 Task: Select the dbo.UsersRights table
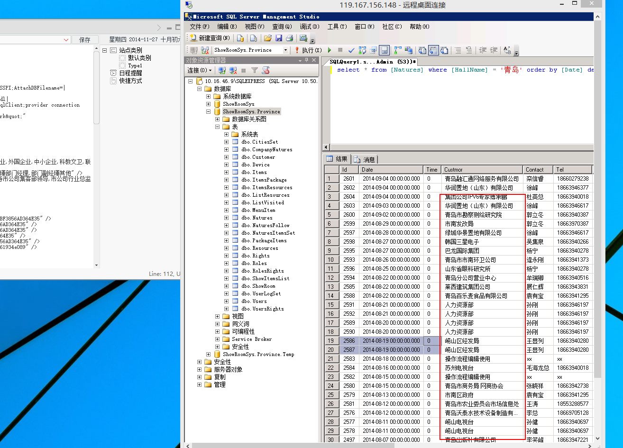(262, 309)
